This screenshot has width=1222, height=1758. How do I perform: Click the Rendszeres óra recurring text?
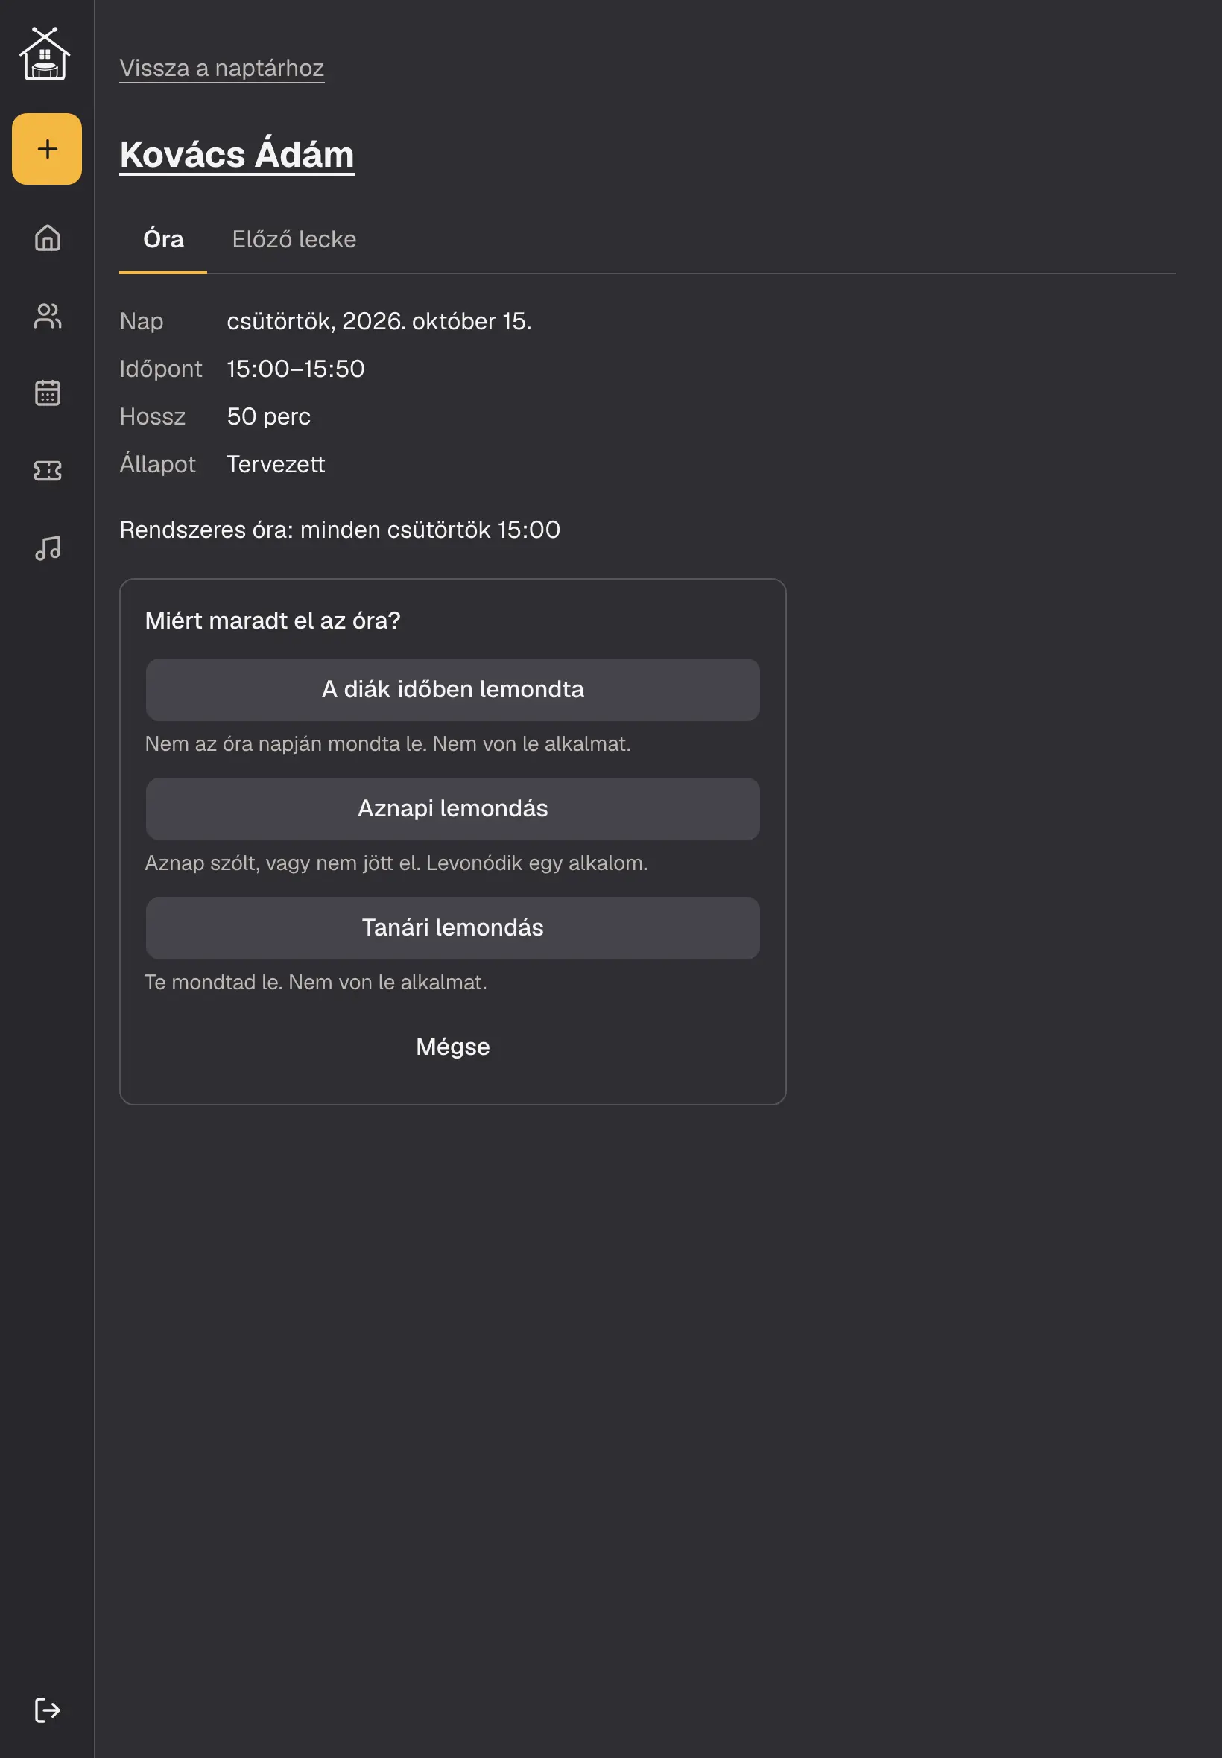point(340,530)
